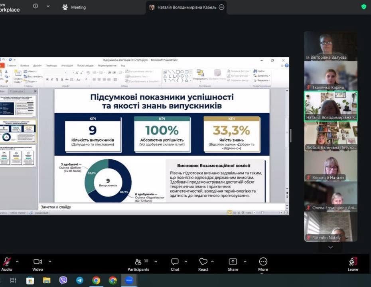
Task: Open the Переходы ribbon tab
Action: click(x=51, y=65)
